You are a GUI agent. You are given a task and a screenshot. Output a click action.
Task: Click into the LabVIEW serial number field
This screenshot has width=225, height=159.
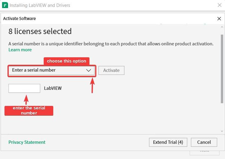[24, 88]
